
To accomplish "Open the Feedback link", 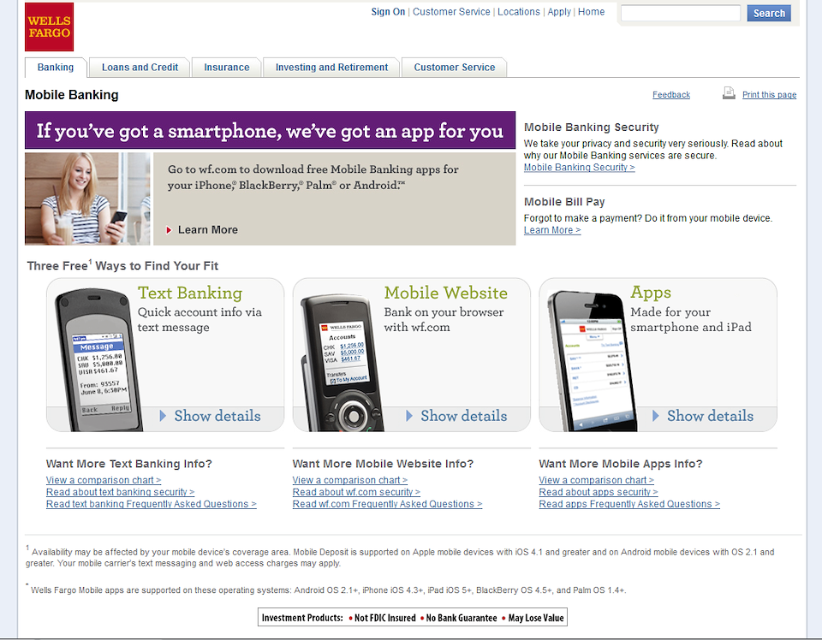I will tap(671, 95).
